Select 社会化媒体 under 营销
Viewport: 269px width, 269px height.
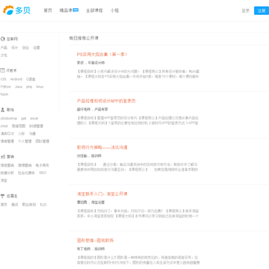click(x=26, y=173)
